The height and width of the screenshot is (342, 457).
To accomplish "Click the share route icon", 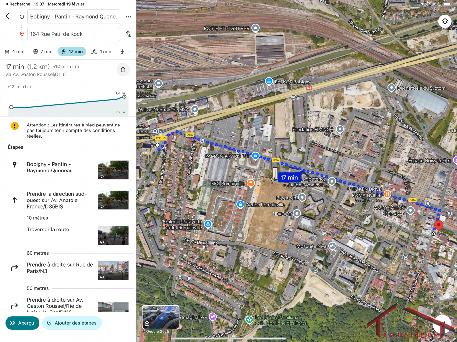I will (x=123, y=69).
